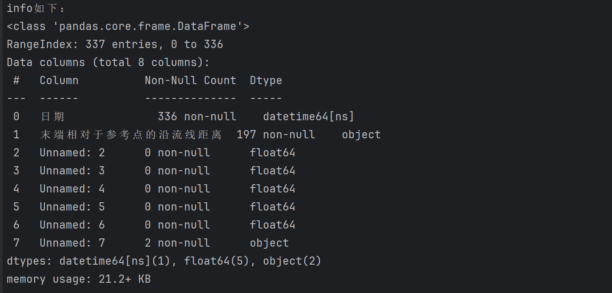Click the 'dtypes:' summary line
This screenshot has width=612, height=293.
point(164,261)
